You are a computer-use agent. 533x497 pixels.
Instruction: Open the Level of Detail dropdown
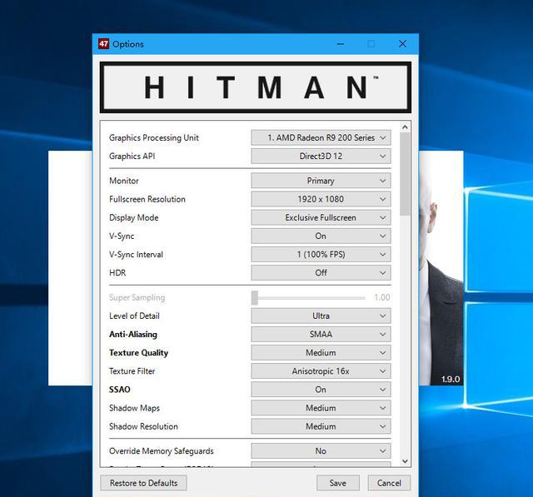click(x=321, y=316)
